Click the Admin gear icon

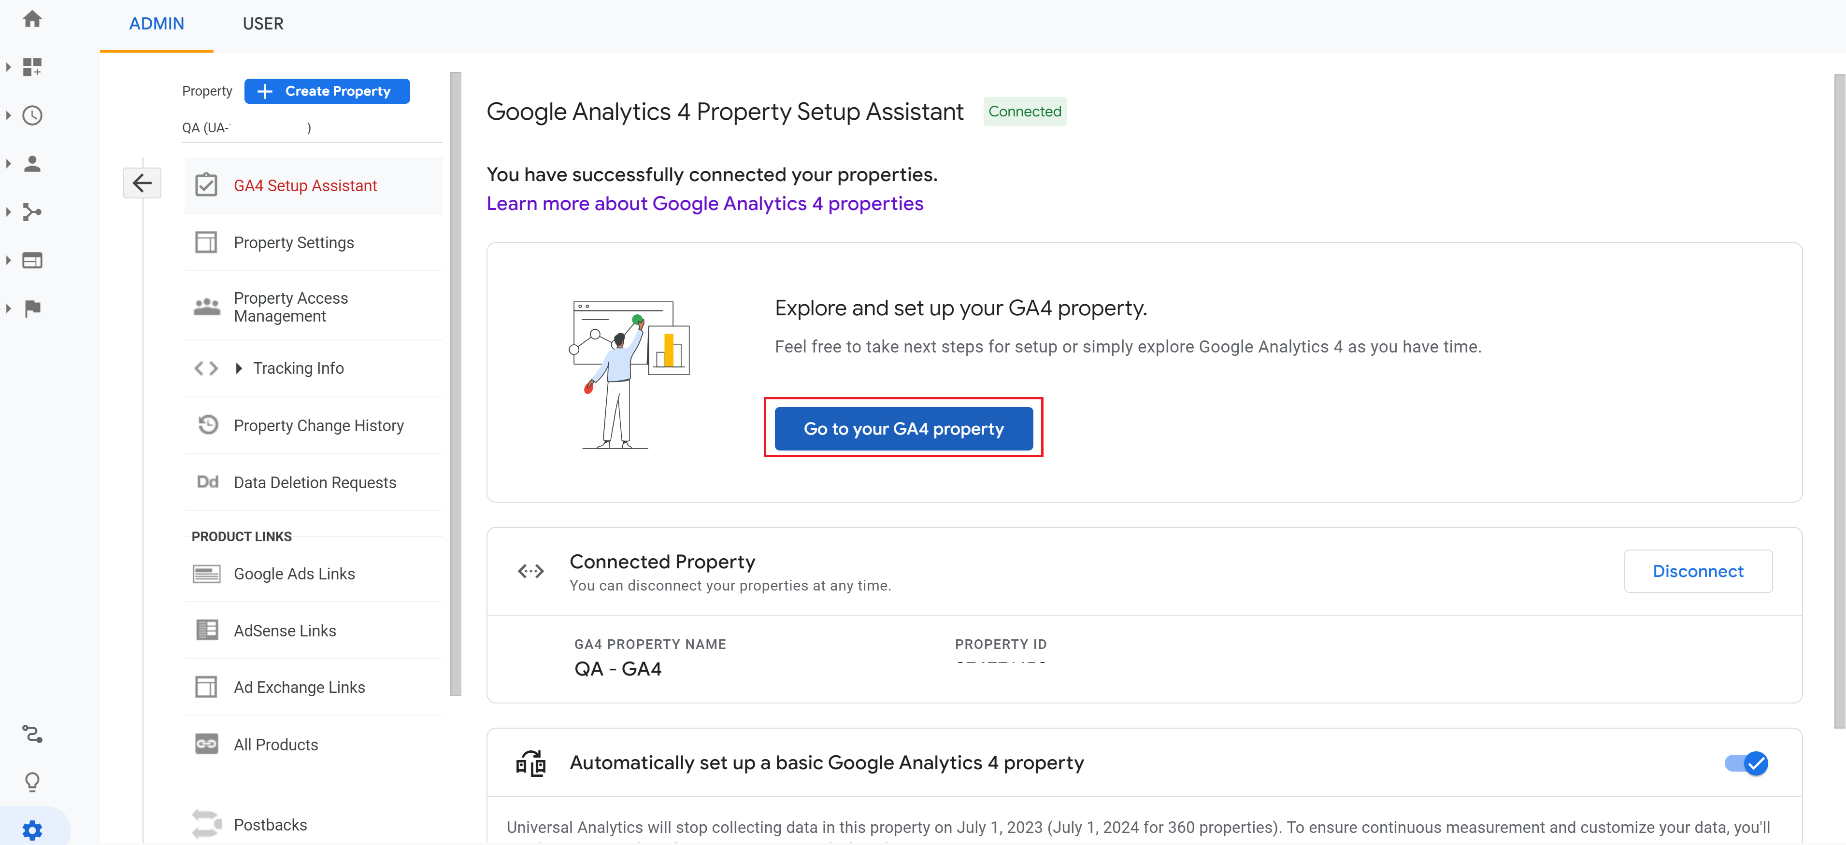click(32, 830)
